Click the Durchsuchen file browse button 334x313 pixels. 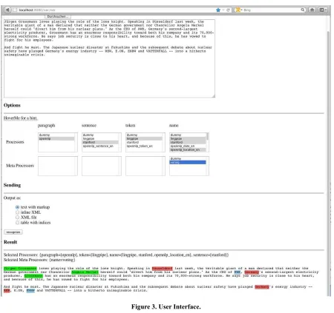pyautogui.click(x=58, y=16)
